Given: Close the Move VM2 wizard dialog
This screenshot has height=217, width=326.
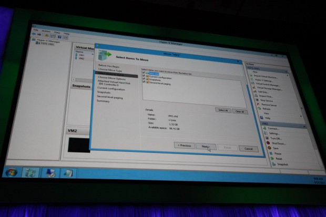Looking at the screenshot, I should 238,61.
